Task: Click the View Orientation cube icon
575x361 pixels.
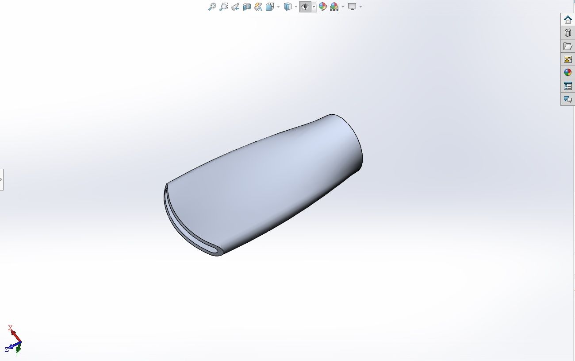Action: (x=270, y=7)
